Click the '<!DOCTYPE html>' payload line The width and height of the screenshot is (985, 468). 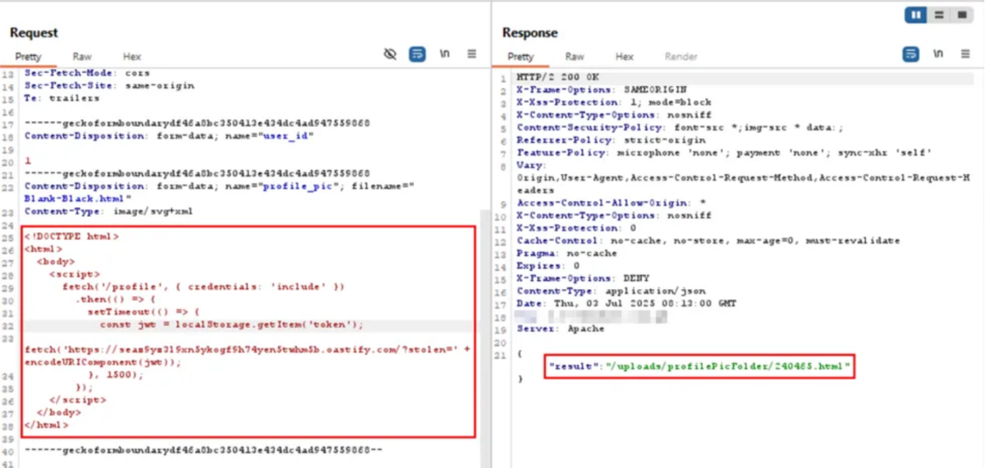point(71,236)
